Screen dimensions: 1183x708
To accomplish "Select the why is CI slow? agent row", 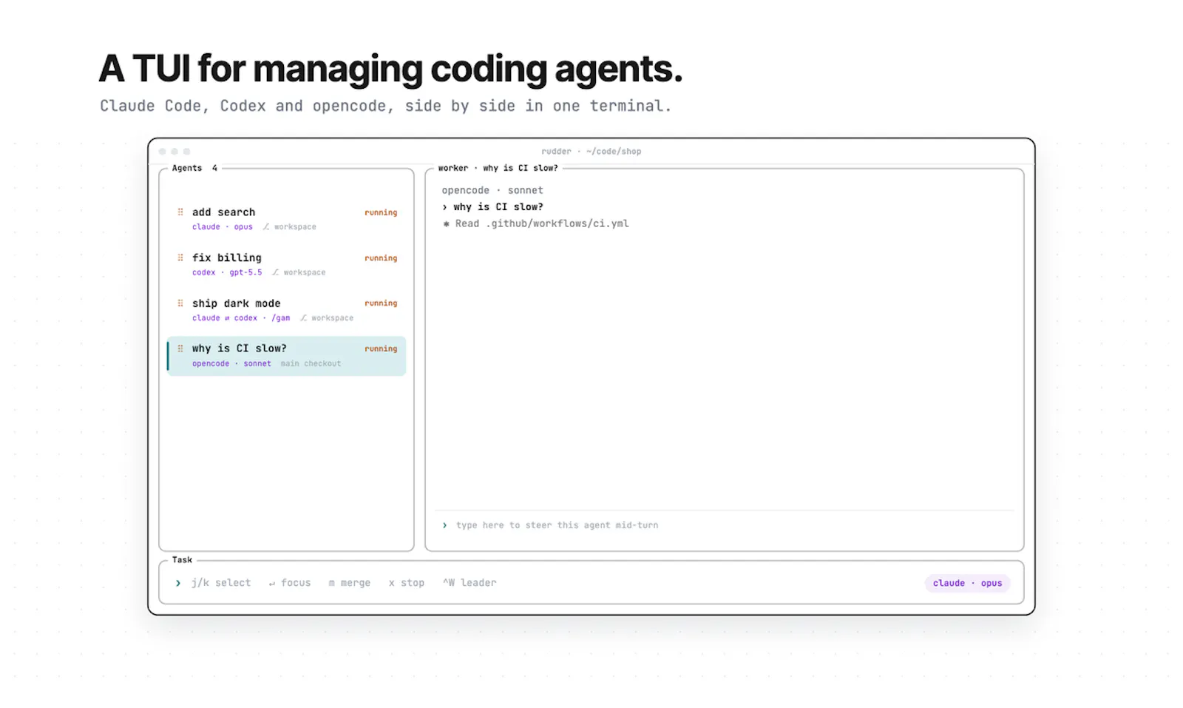I will tap(287, 356).
